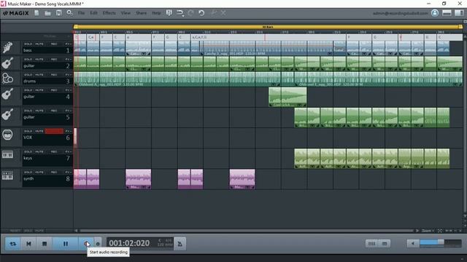Open the Edit menu

(94, 13)
